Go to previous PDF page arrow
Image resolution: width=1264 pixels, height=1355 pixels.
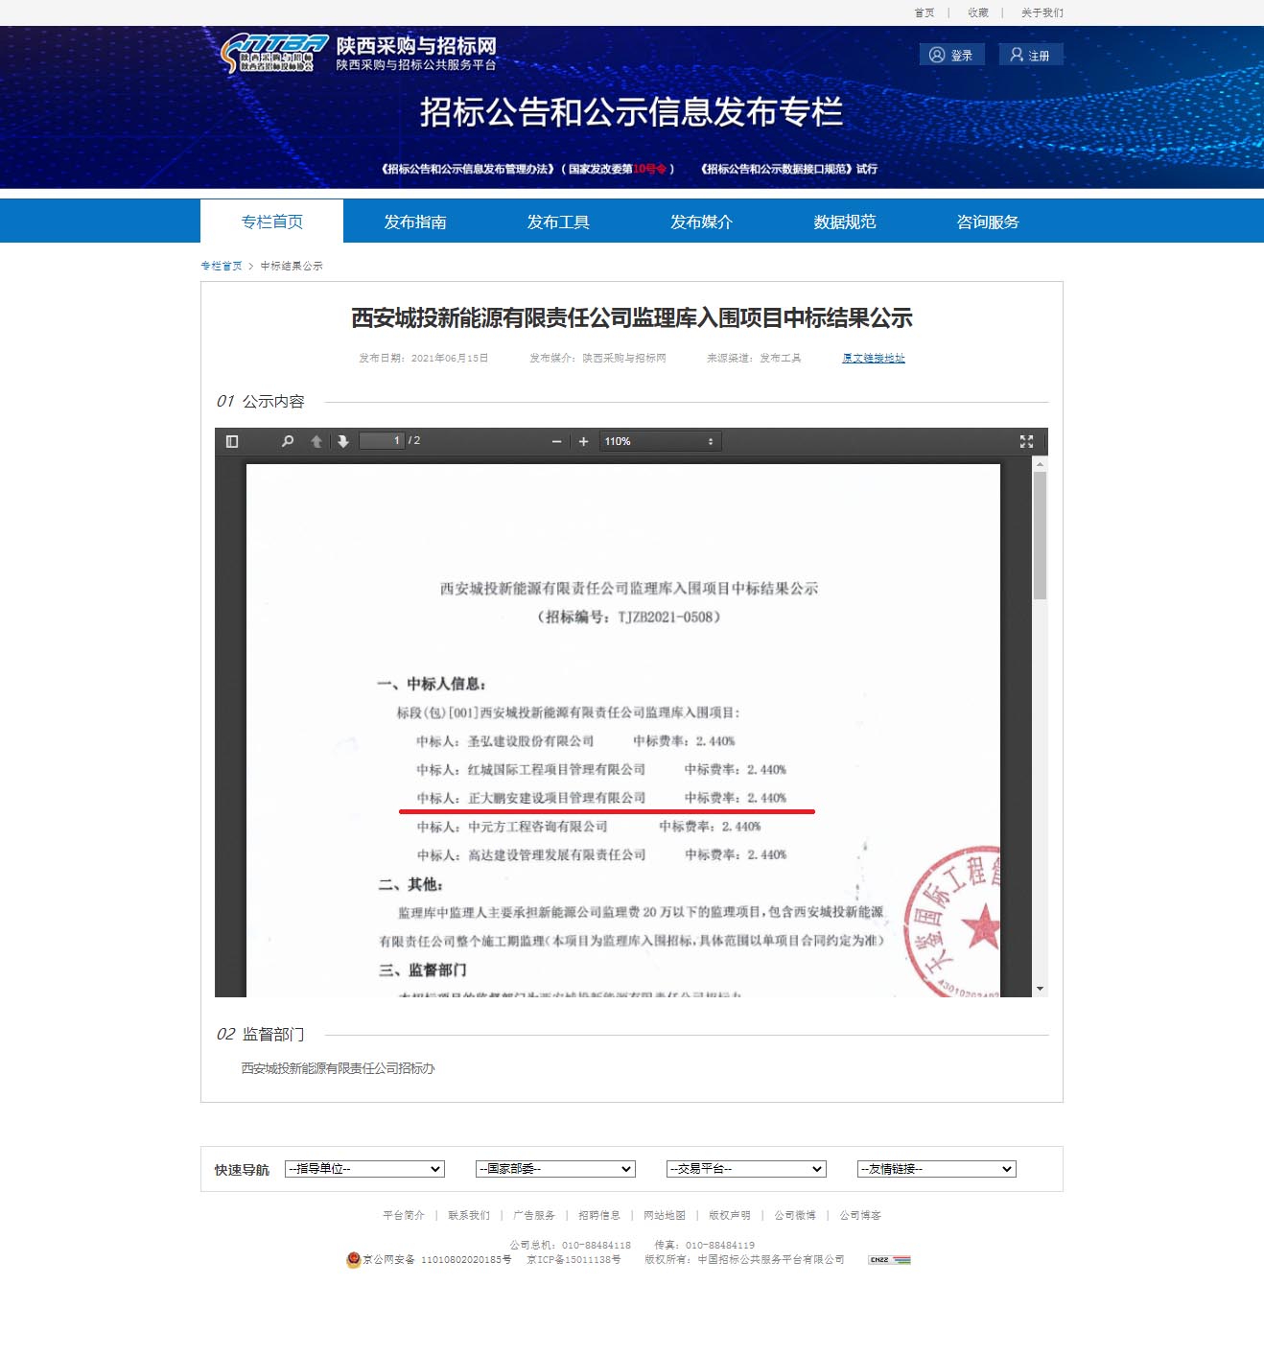(x=316, y=441)
